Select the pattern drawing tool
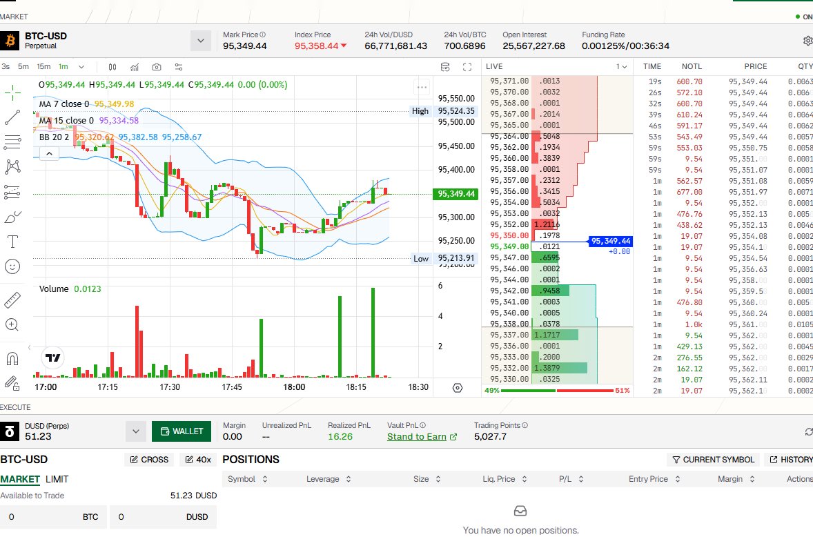This screenshot has width=813, height=537. [x=12, y=166]
